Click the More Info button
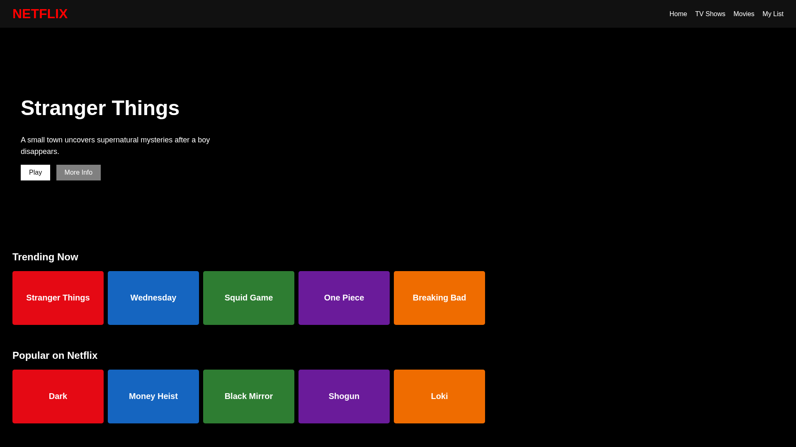 coord(78,173)
